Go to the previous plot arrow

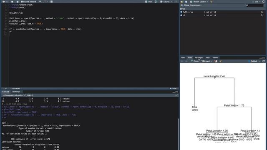[182, 61]
